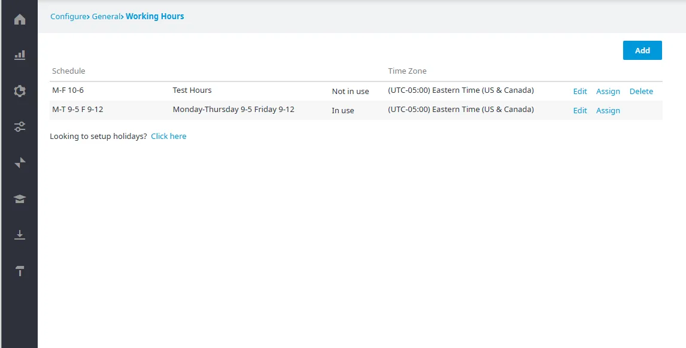Click the 'Schedule' column header

pyautogui.click(x=69, y=71)
